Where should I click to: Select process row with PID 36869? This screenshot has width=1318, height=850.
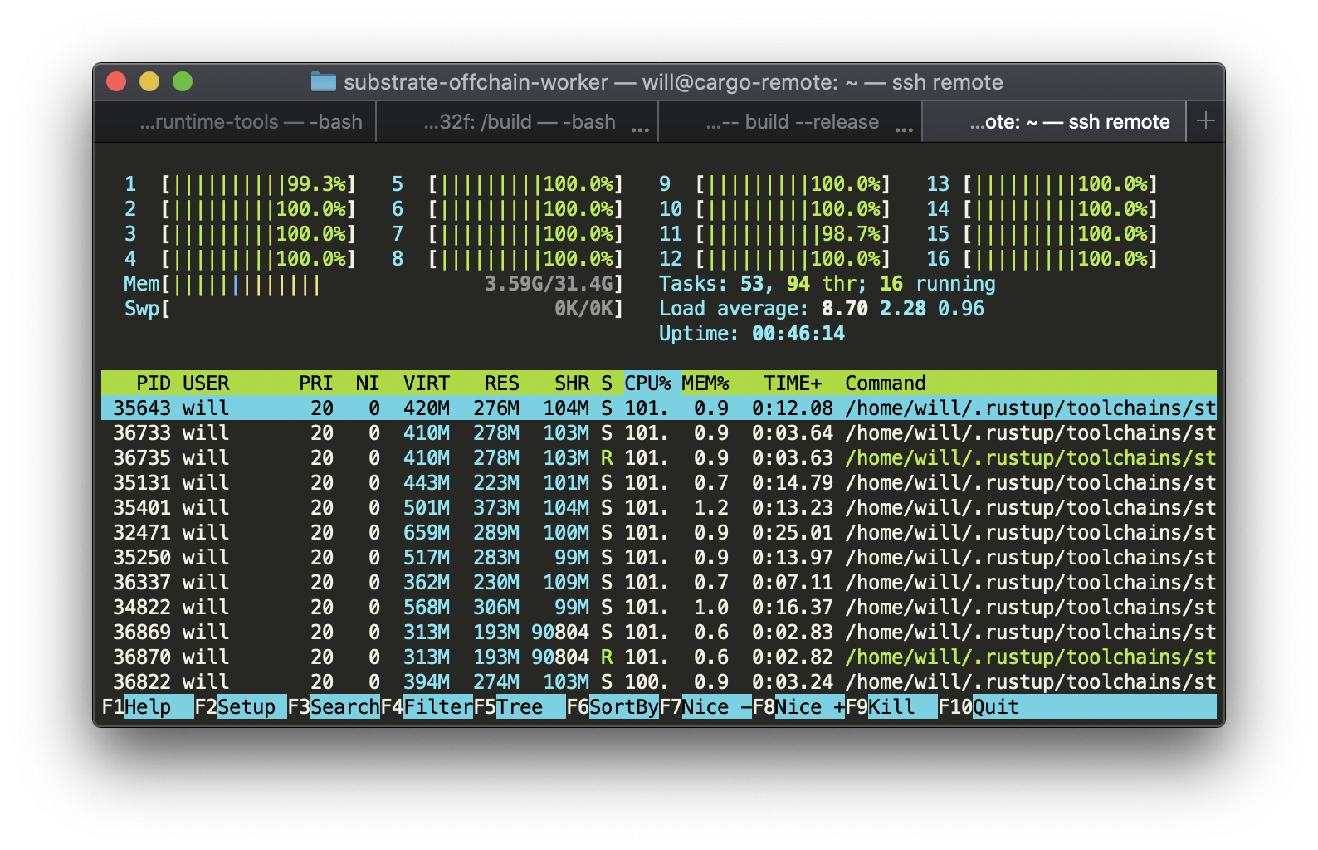coord(659,633)
